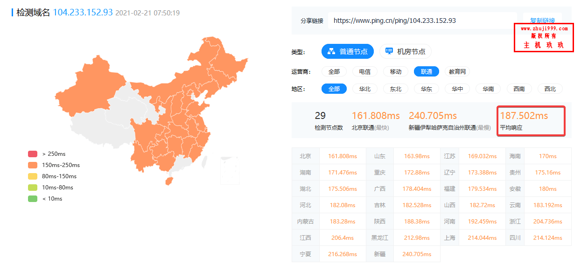This screenshot has width=581, height=272.
Task: Click the < 10ms green legend swatch
Action: [33, 199]
